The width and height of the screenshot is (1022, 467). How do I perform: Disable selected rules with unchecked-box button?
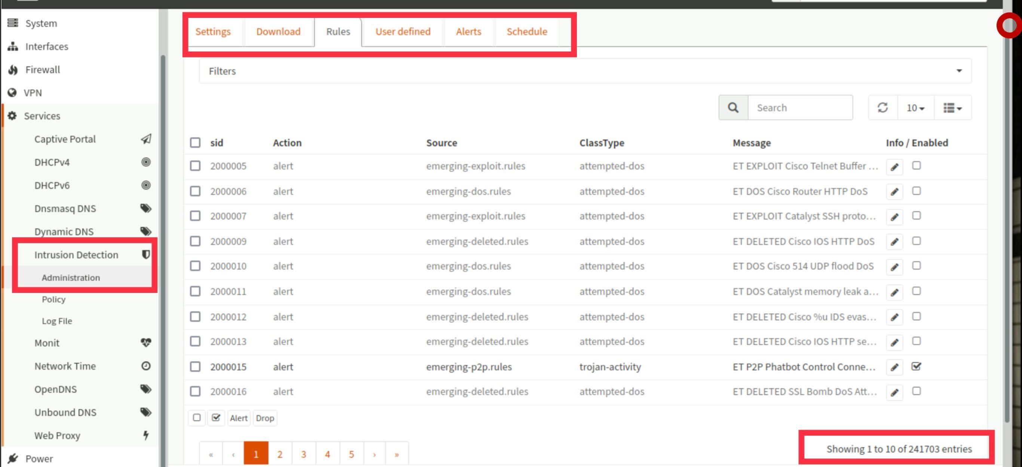pos(196,418)
